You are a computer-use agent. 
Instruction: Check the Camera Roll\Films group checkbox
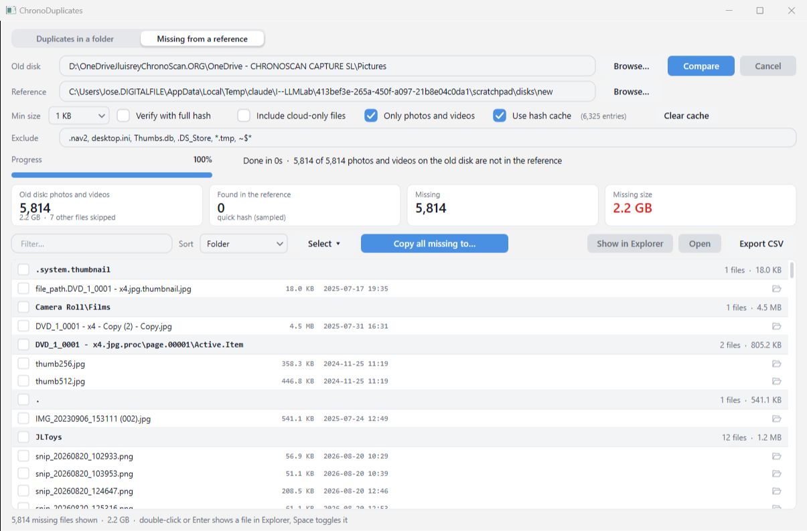pos(23,307)
